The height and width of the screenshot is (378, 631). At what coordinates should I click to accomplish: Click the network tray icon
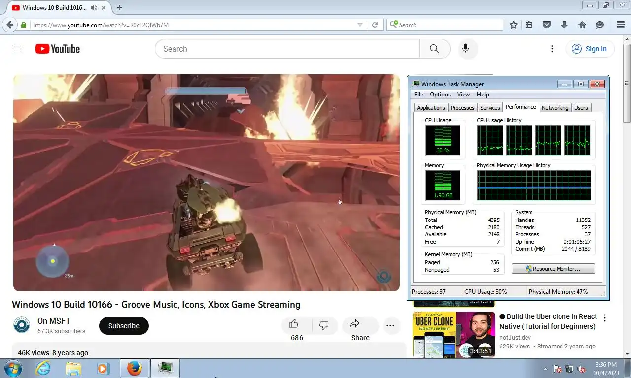pos(569,369)
